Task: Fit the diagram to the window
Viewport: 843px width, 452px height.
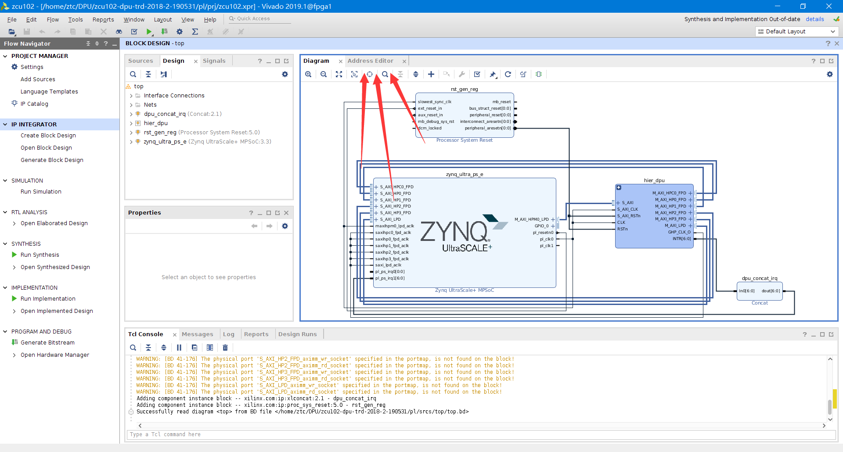Action: tap(339, 74)
